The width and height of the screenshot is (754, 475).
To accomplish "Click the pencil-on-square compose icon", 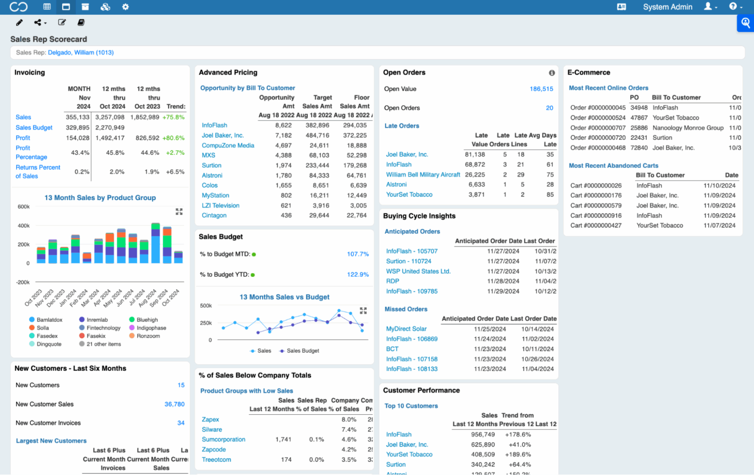I will [x=62, y=23].
